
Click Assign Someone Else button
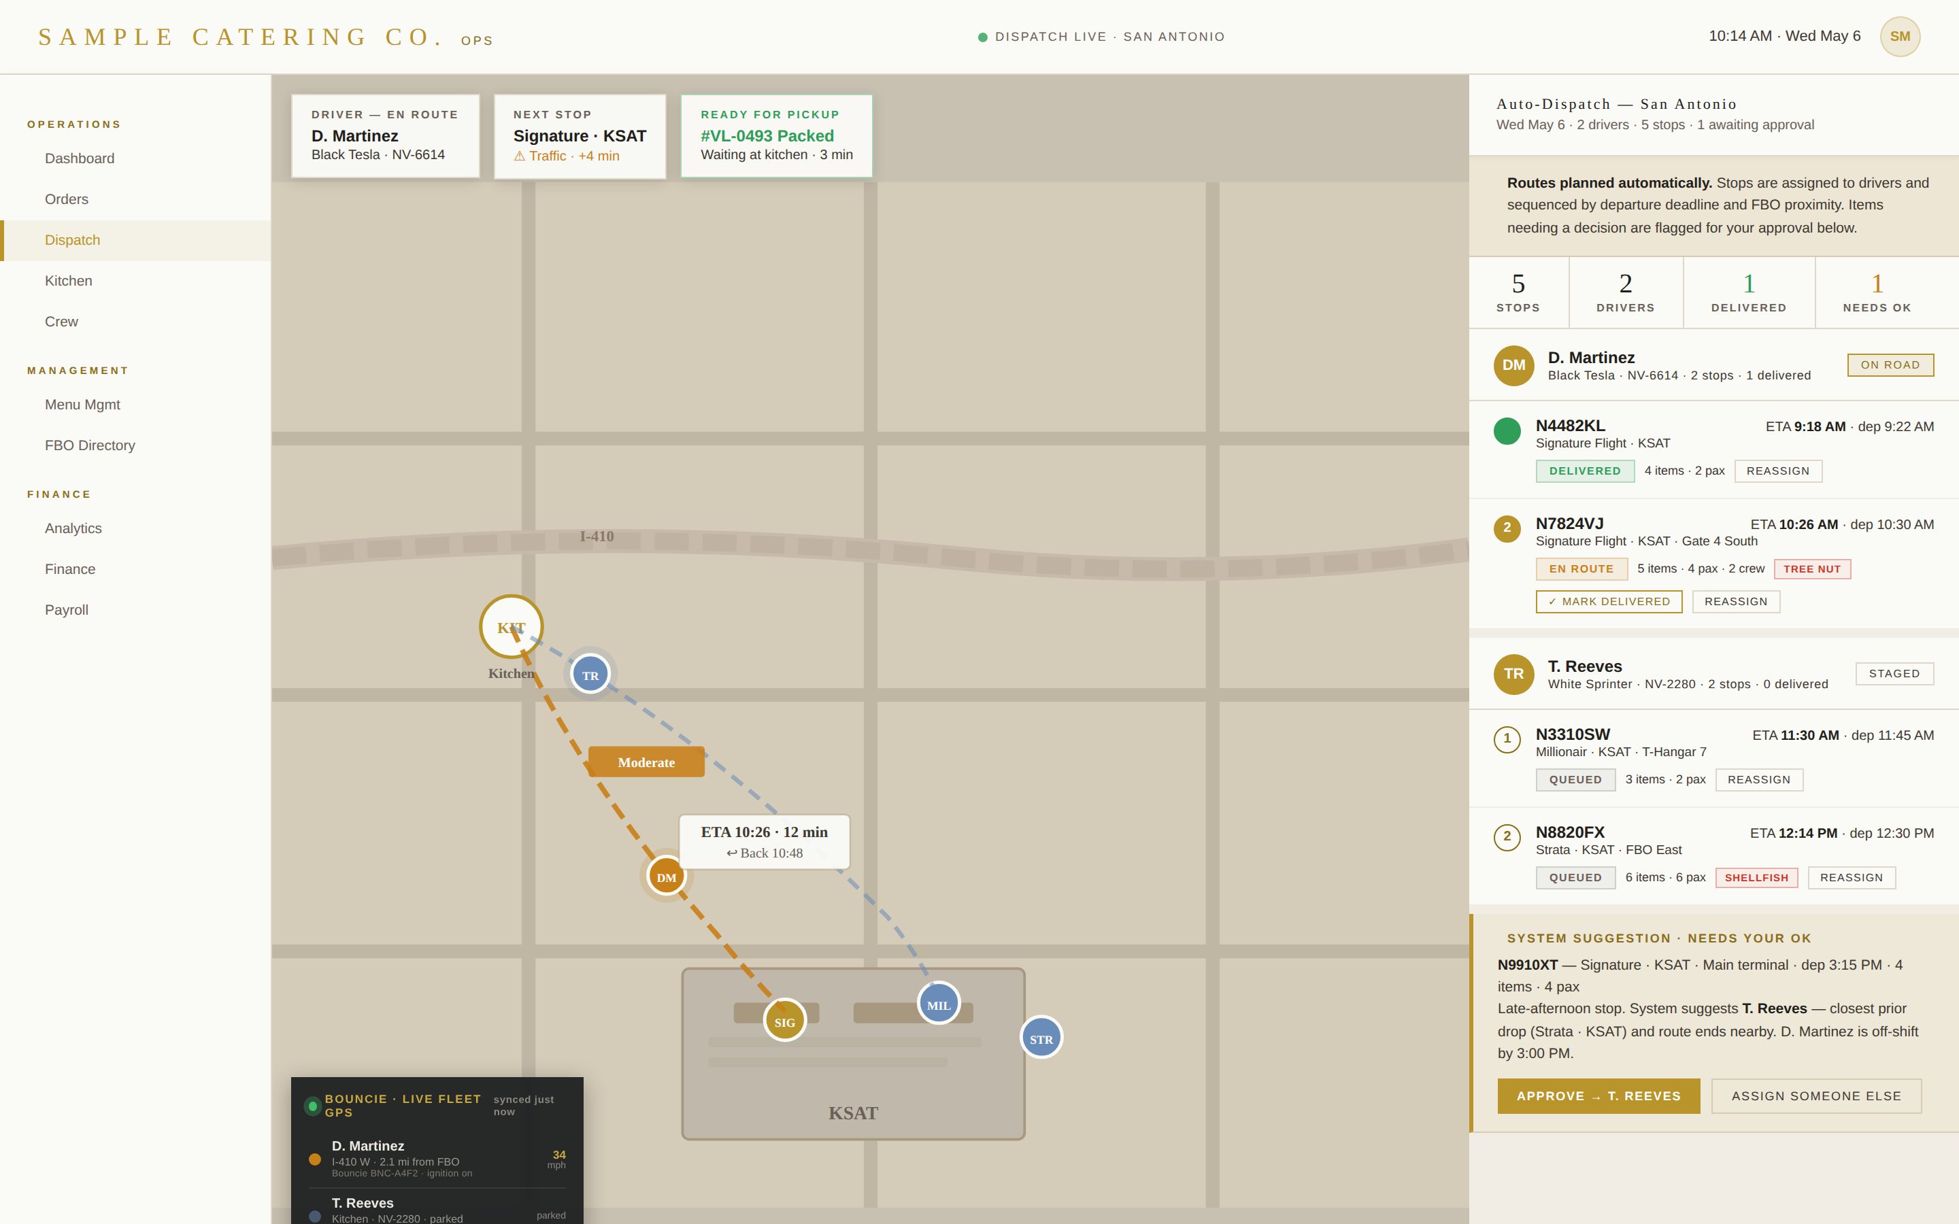[1815, 1096]
